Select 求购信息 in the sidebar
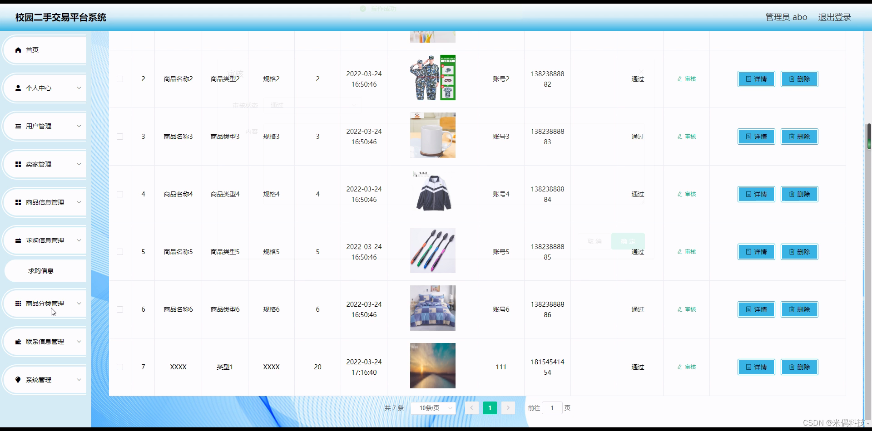Viewport: 872px width, 431px height. pyautogui.click(x=40, y=270)
